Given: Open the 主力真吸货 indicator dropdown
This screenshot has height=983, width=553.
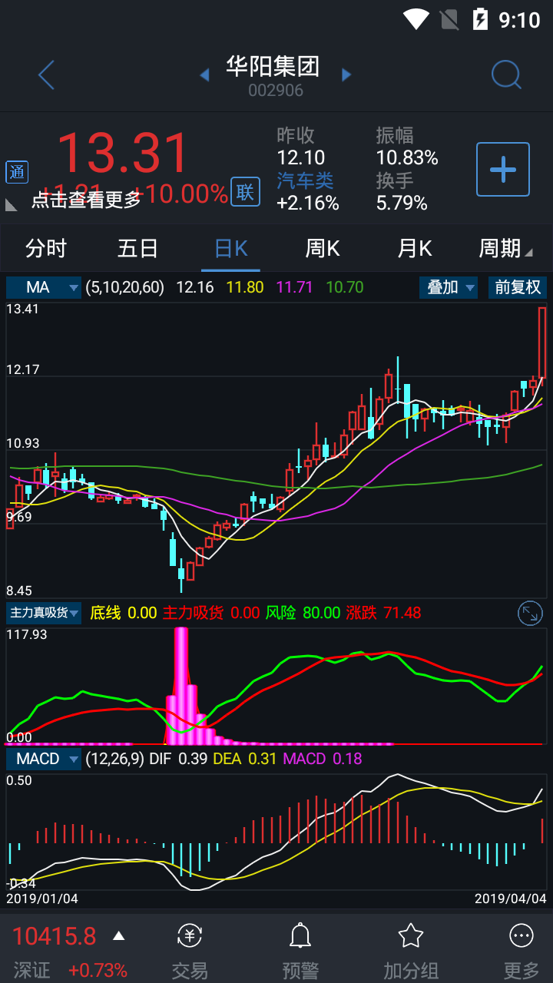Looking at the screenshot, I should point(44,613).
